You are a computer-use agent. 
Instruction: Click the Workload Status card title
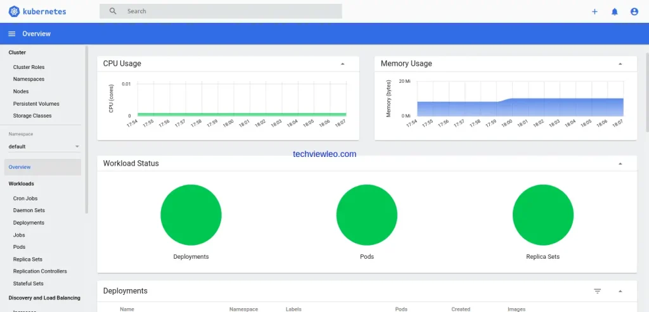point(131,163)
